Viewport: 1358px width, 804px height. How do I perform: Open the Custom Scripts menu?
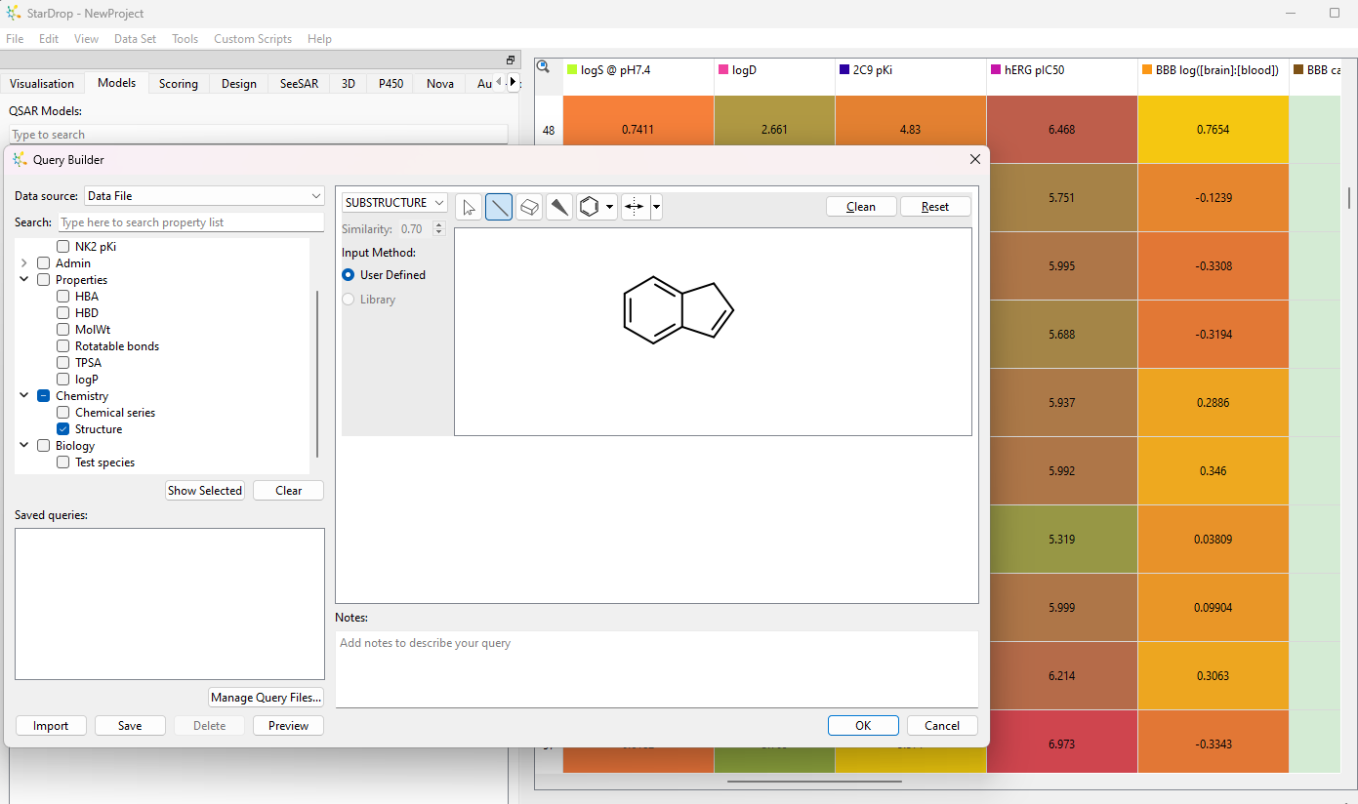tap(253, 39)
